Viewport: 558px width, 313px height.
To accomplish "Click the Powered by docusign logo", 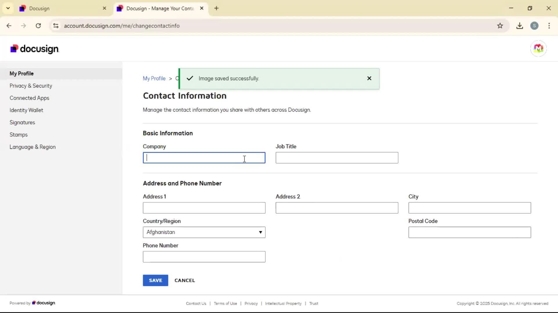I will 44,303.
